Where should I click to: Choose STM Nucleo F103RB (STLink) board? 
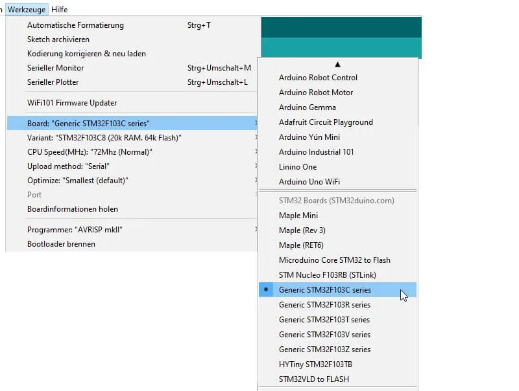coord(327,275)
